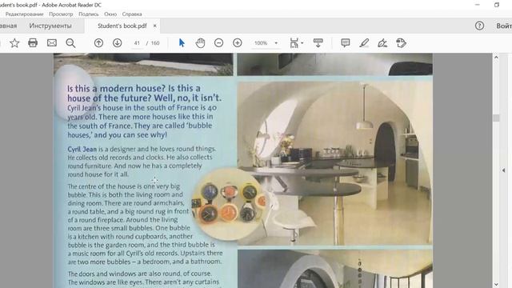This screenshot has width=512, height=288.
Task: Zoom out with the minus circle
Action: coord(218,43)
